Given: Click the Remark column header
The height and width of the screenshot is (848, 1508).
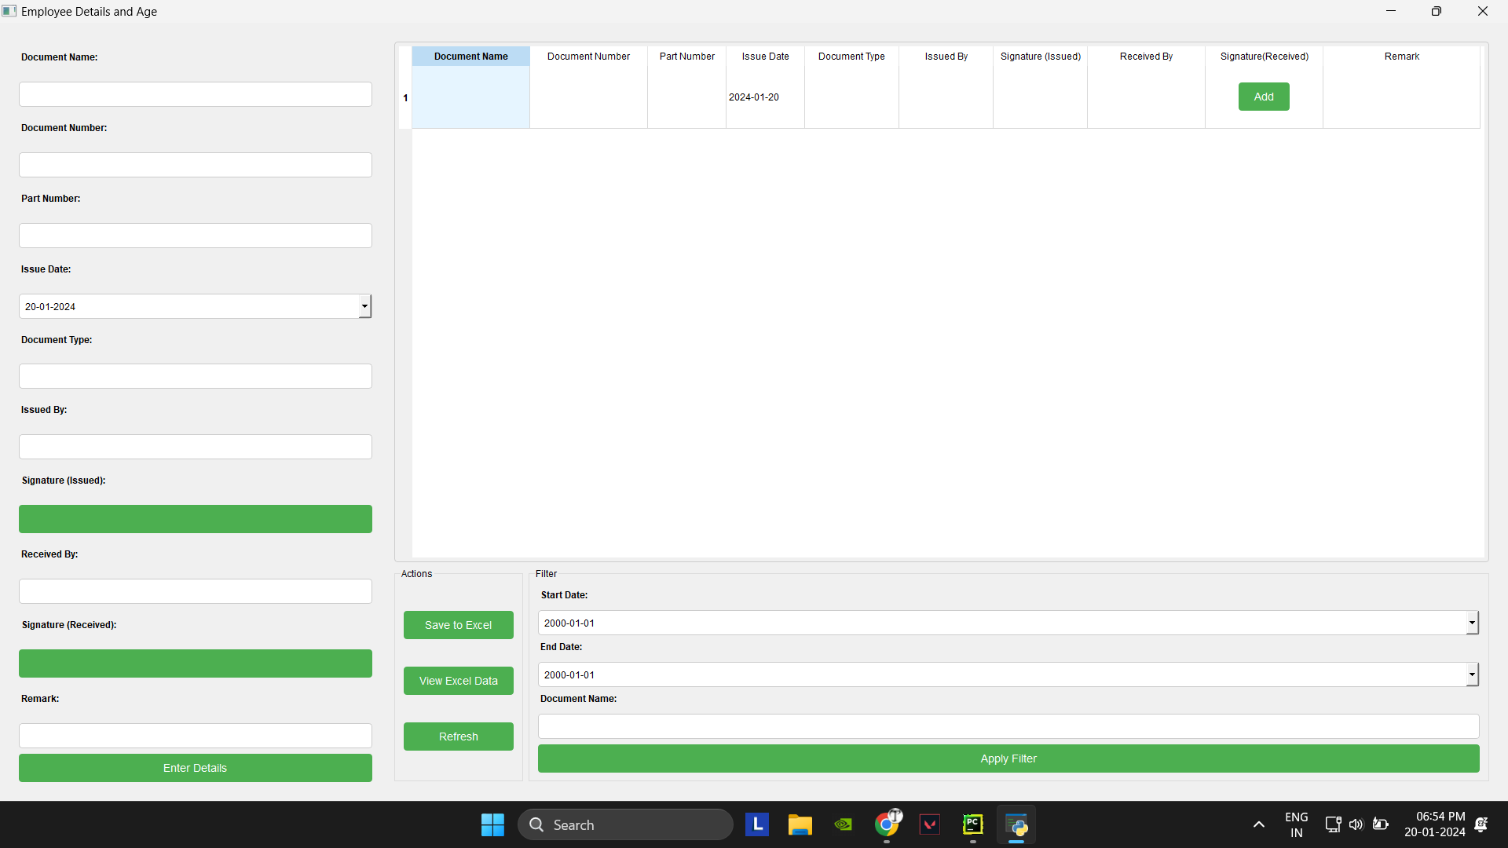Looking at the screenshot, I should pos(1401,57).
